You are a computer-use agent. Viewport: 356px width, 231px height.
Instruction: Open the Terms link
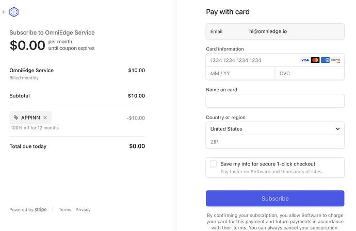(x=65, y=210)
